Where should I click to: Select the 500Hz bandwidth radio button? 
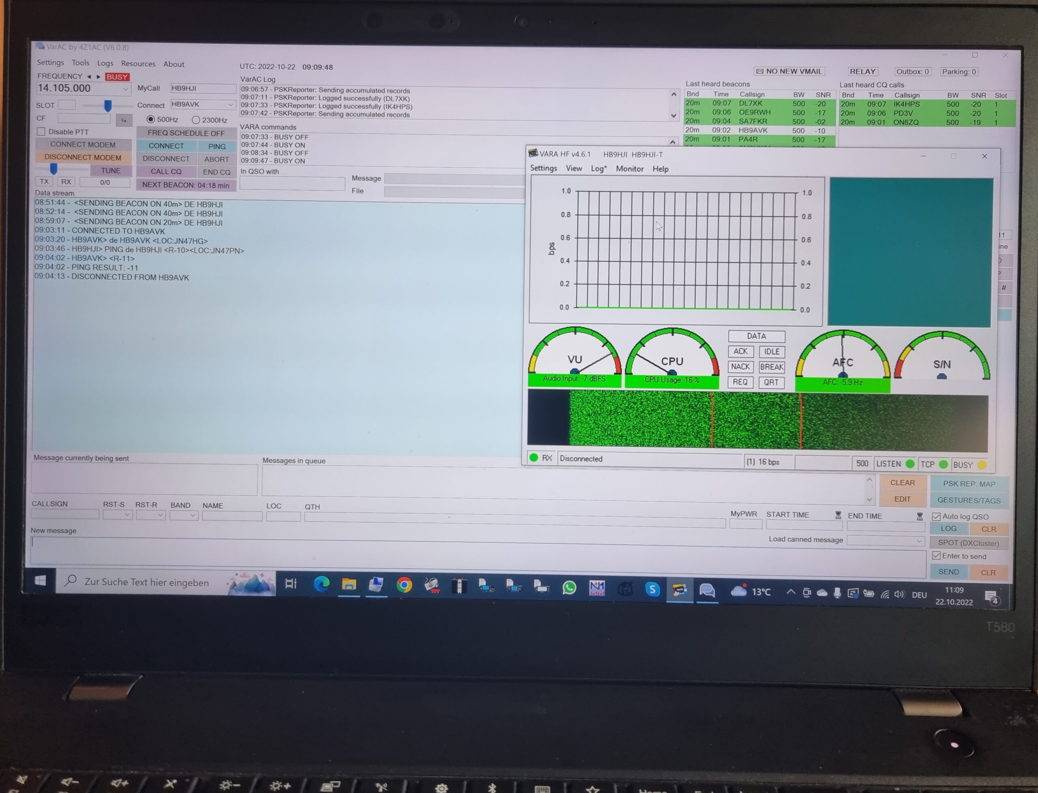pos(151,120)
